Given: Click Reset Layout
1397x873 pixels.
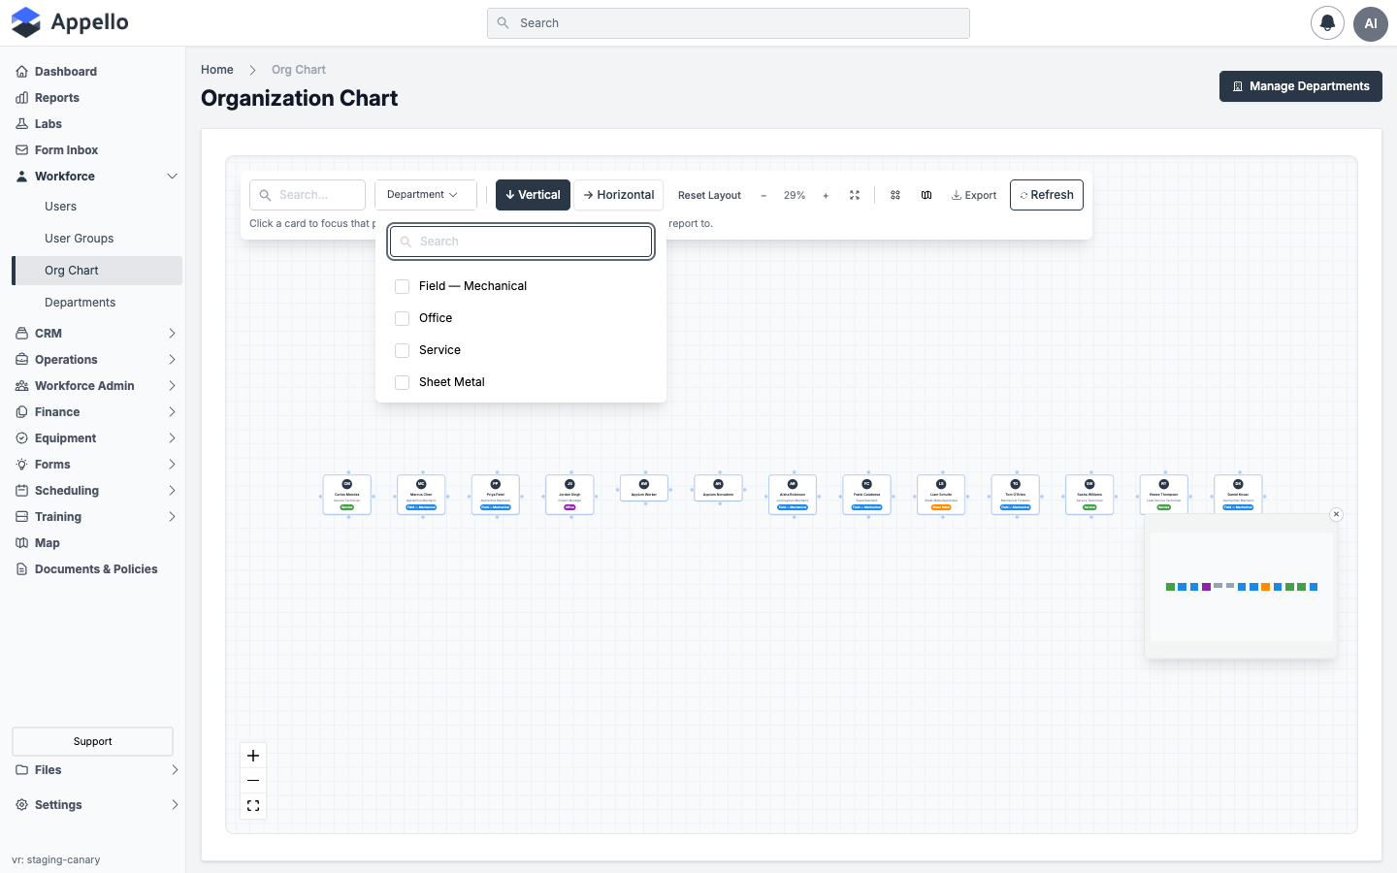Looking at the screenshot, I should (709, 195).
